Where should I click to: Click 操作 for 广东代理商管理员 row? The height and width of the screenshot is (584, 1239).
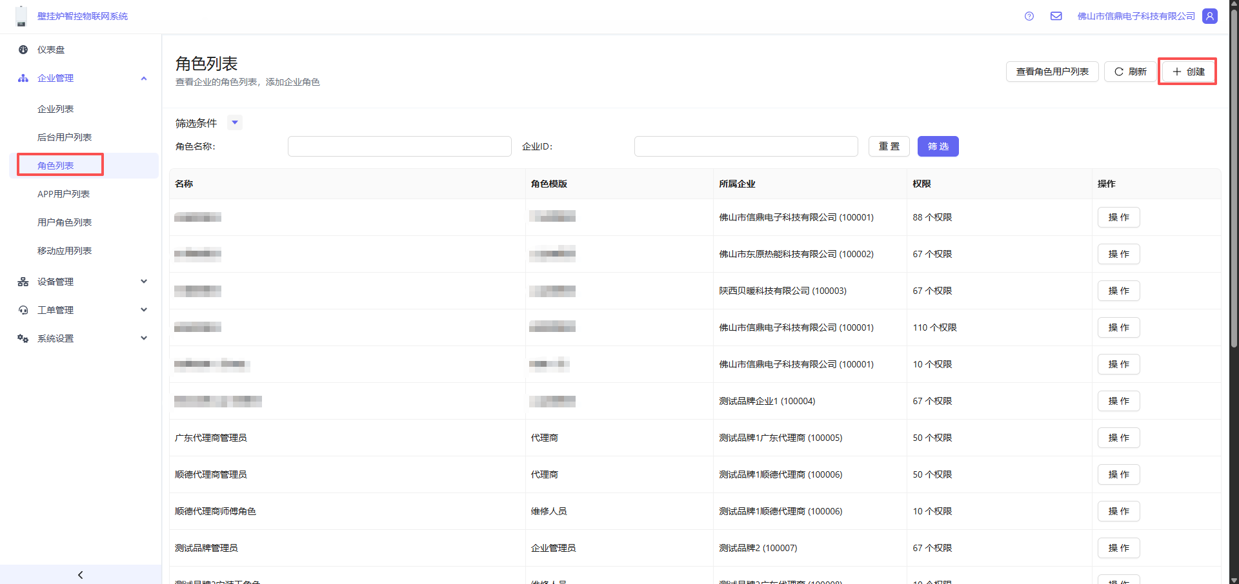pyautogui.click(x=1118, y=438)
